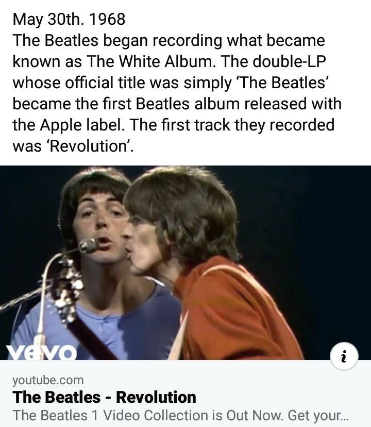Click the youtube.com source label
The image size is (371, 427).
tap(48, 380)
